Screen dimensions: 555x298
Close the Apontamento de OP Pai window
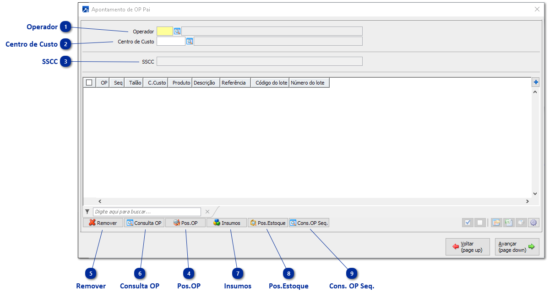click(537, 9)
